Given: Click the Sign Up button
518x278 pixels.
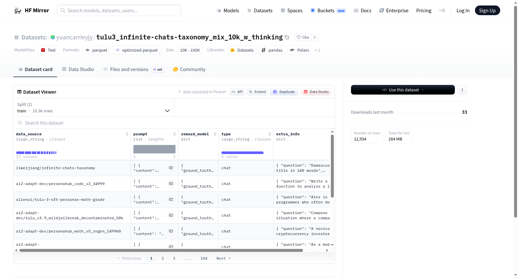Looking at the screenshot, I should click(487, 10).
